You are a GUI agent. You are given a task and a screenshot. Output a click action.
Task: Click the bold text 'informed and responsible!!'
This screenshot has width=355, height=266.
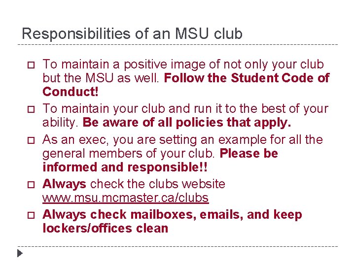pos(125,167)
